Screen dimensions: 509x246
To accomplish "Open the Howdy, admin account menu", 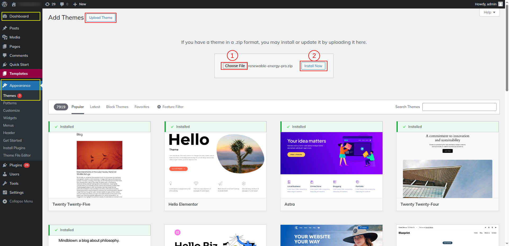I will [488, 4].
